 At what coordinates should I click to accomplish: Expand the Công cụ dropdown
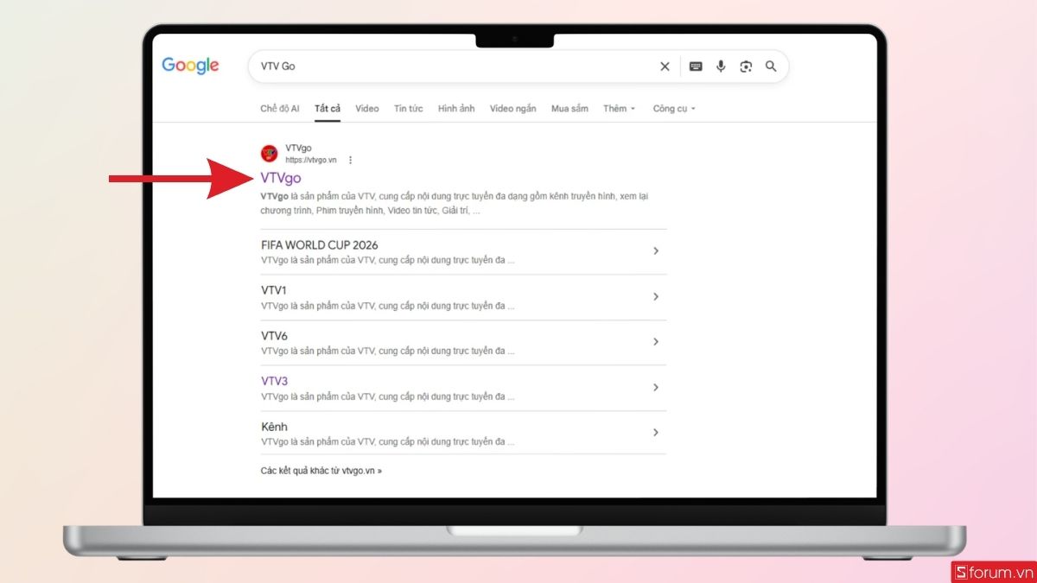pyautogui.click(x=674, y=109)
